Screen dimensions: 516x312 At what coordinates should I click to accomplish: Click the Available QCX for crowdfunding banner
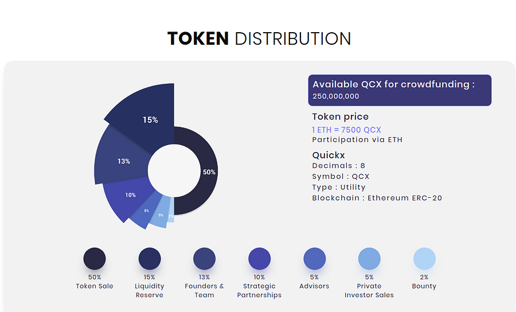[x=400, y=90]
